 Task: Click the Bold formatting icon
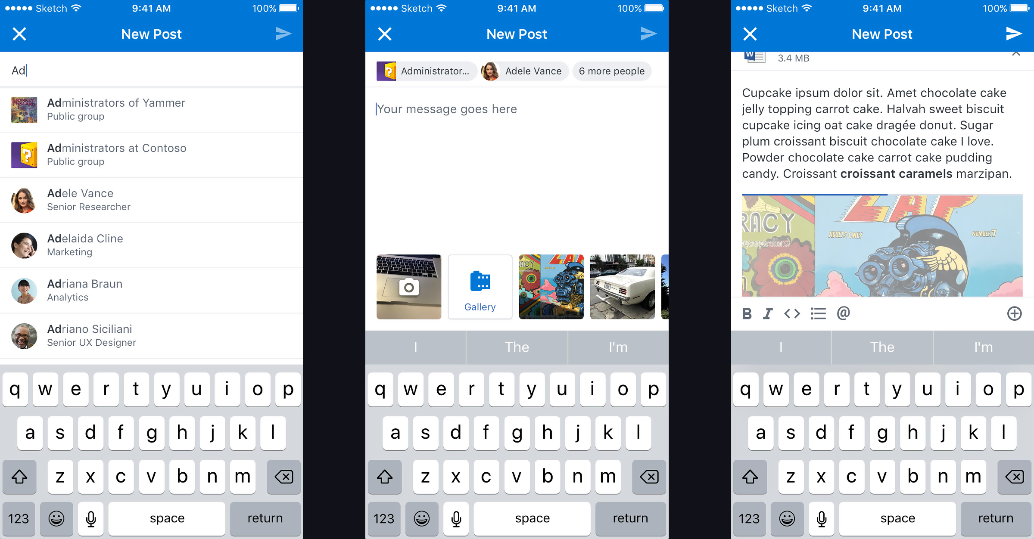coord(747,312)
